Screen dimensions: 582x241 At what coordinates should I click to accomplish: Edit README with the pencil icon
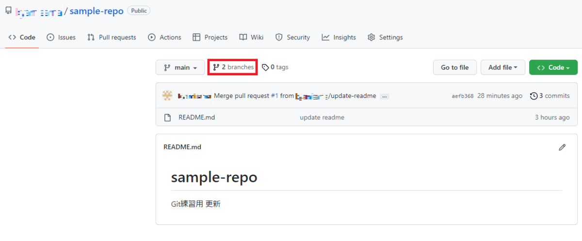pos(562,147)
